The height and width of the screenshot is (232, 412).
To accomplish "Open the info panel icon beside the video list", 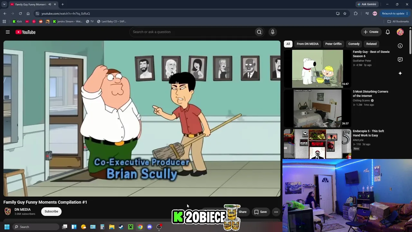I will click(x=400, y=46).
